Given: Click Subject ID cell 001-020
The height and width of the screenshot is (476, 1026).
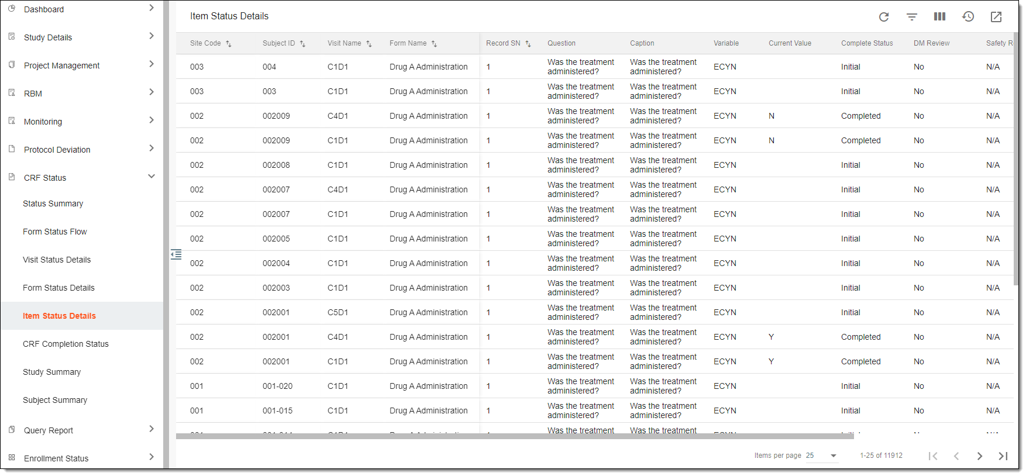Looking at the screenshot, I should click(x=277, y=386).
